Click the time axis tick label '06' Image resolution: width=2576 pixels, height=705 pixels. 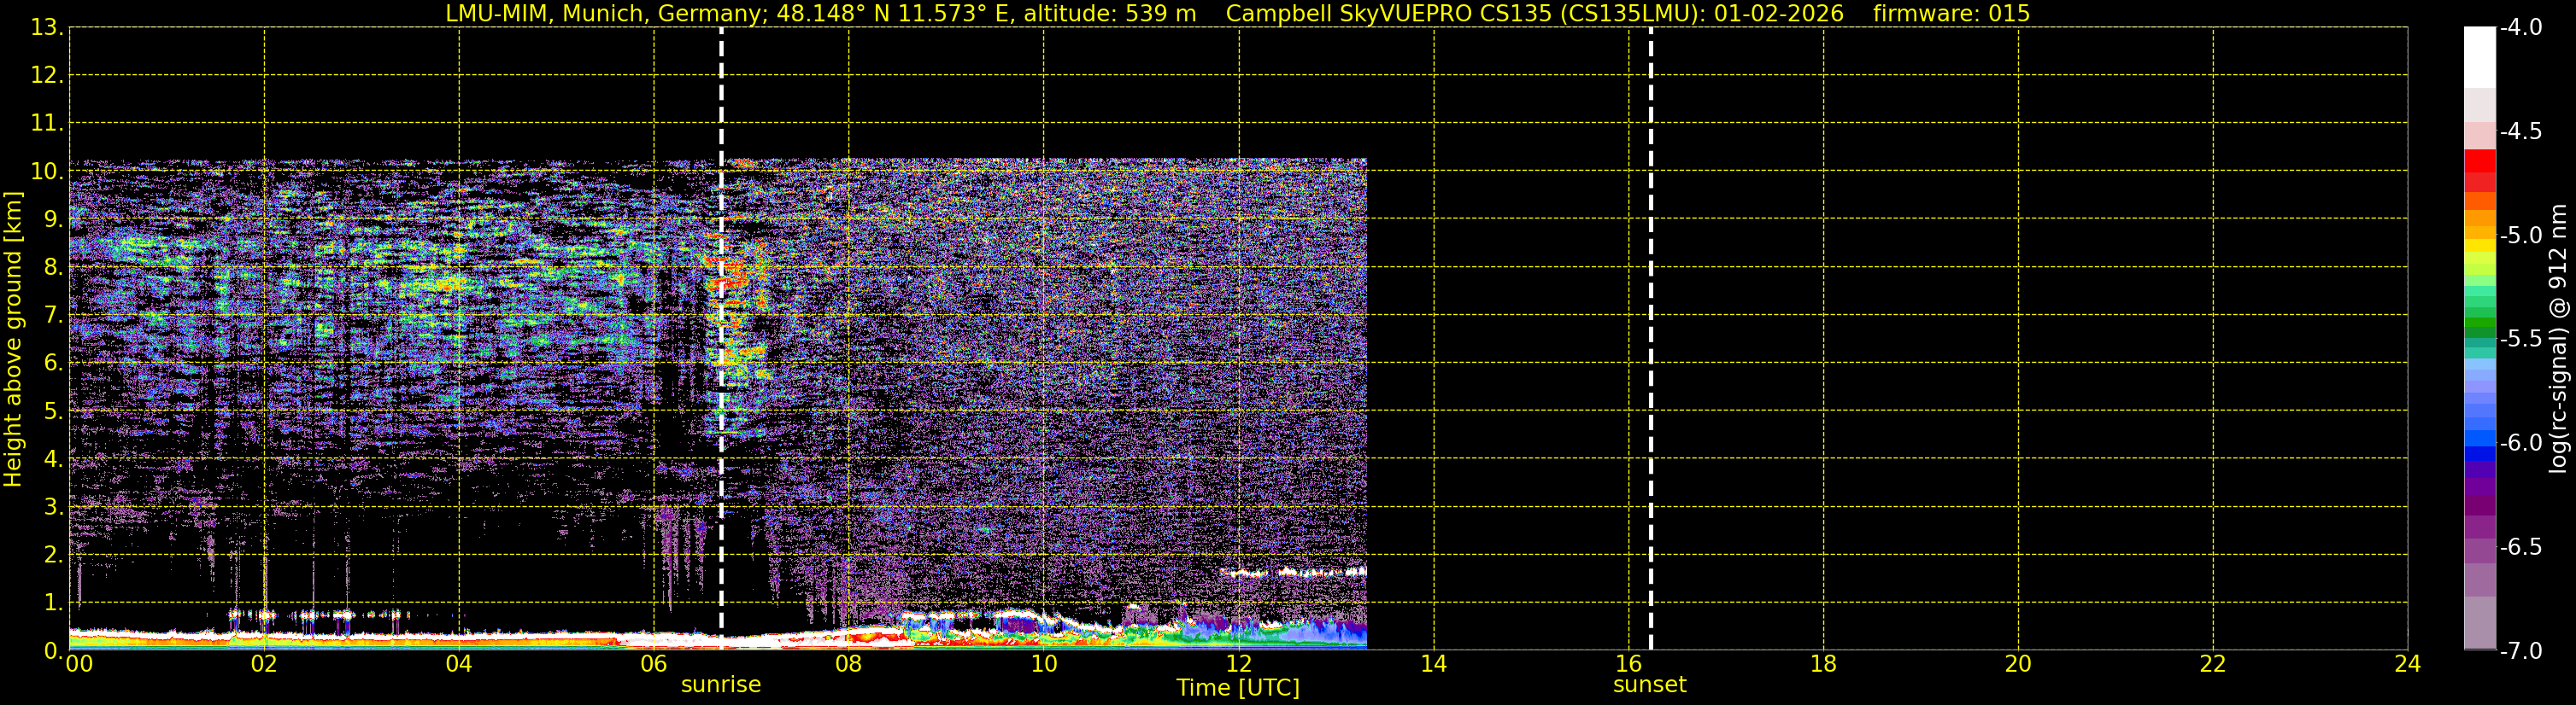click(654, 664)
